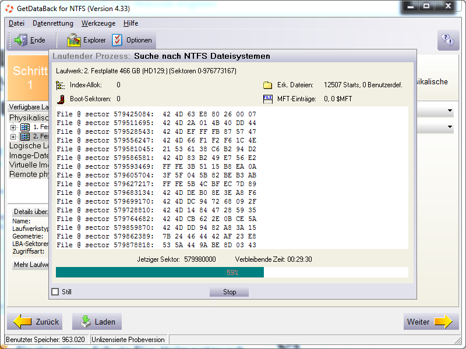Click the Verbleibende Zeit 00:29:30 text

coord(273,259)
